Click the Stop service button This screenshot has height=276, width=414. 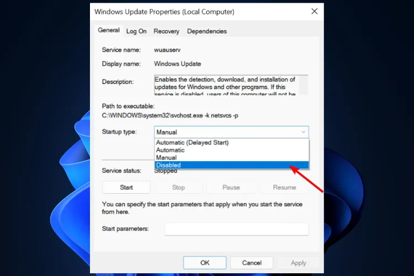tap(178, 187)
